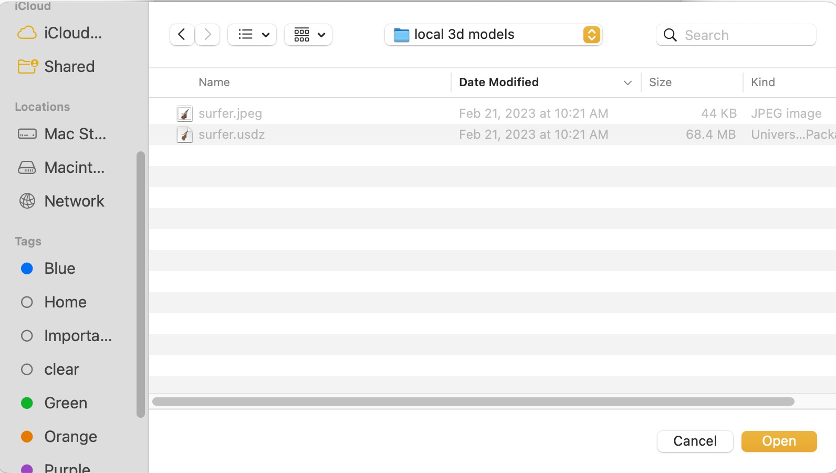Select the Macintosh HD disk location

74,168
